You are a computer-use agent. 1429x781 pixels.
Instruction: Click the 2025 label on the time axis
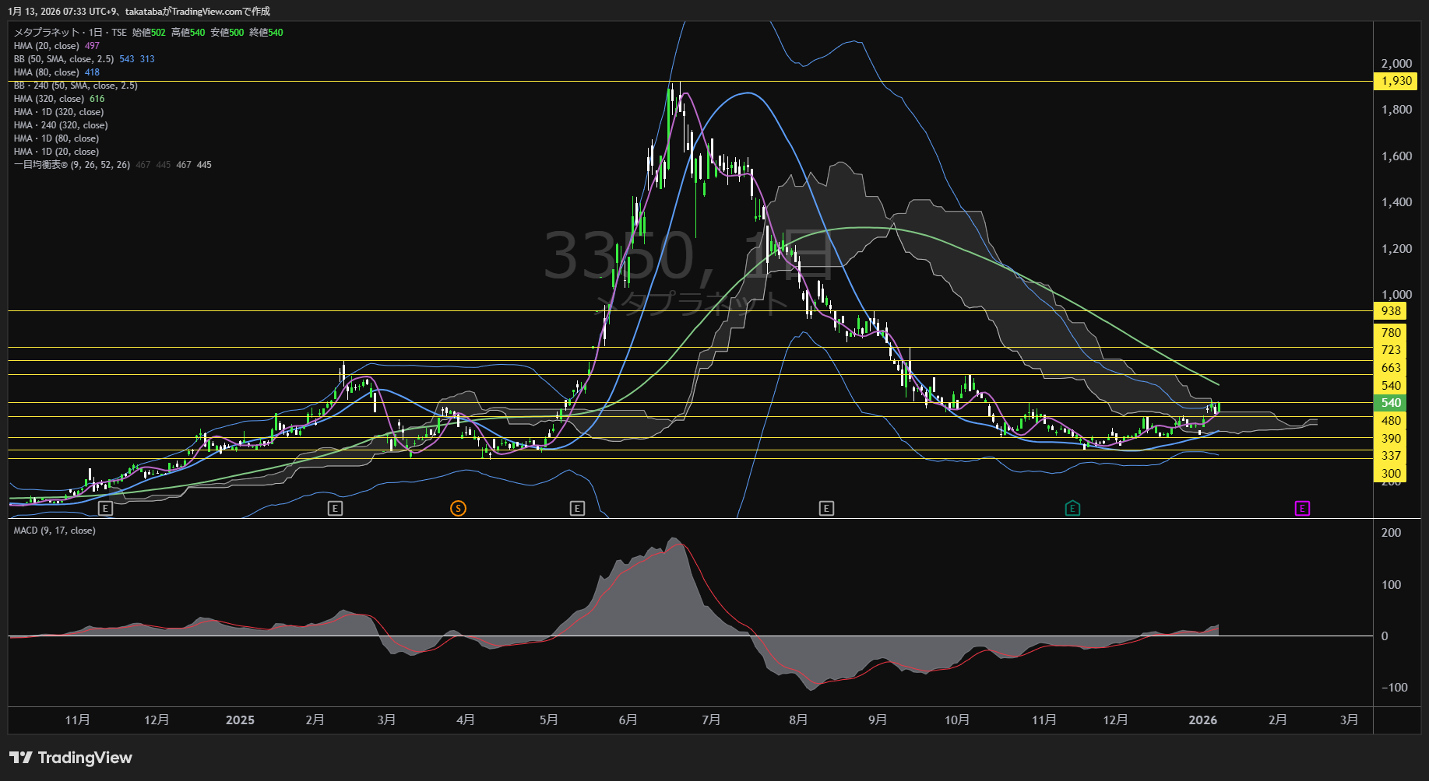point(240,720)
